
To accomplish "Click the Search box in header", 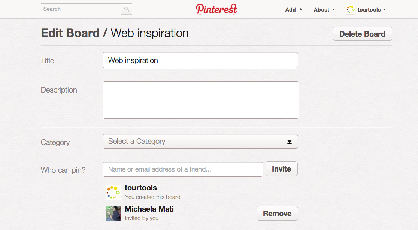I will coord(81,9).
